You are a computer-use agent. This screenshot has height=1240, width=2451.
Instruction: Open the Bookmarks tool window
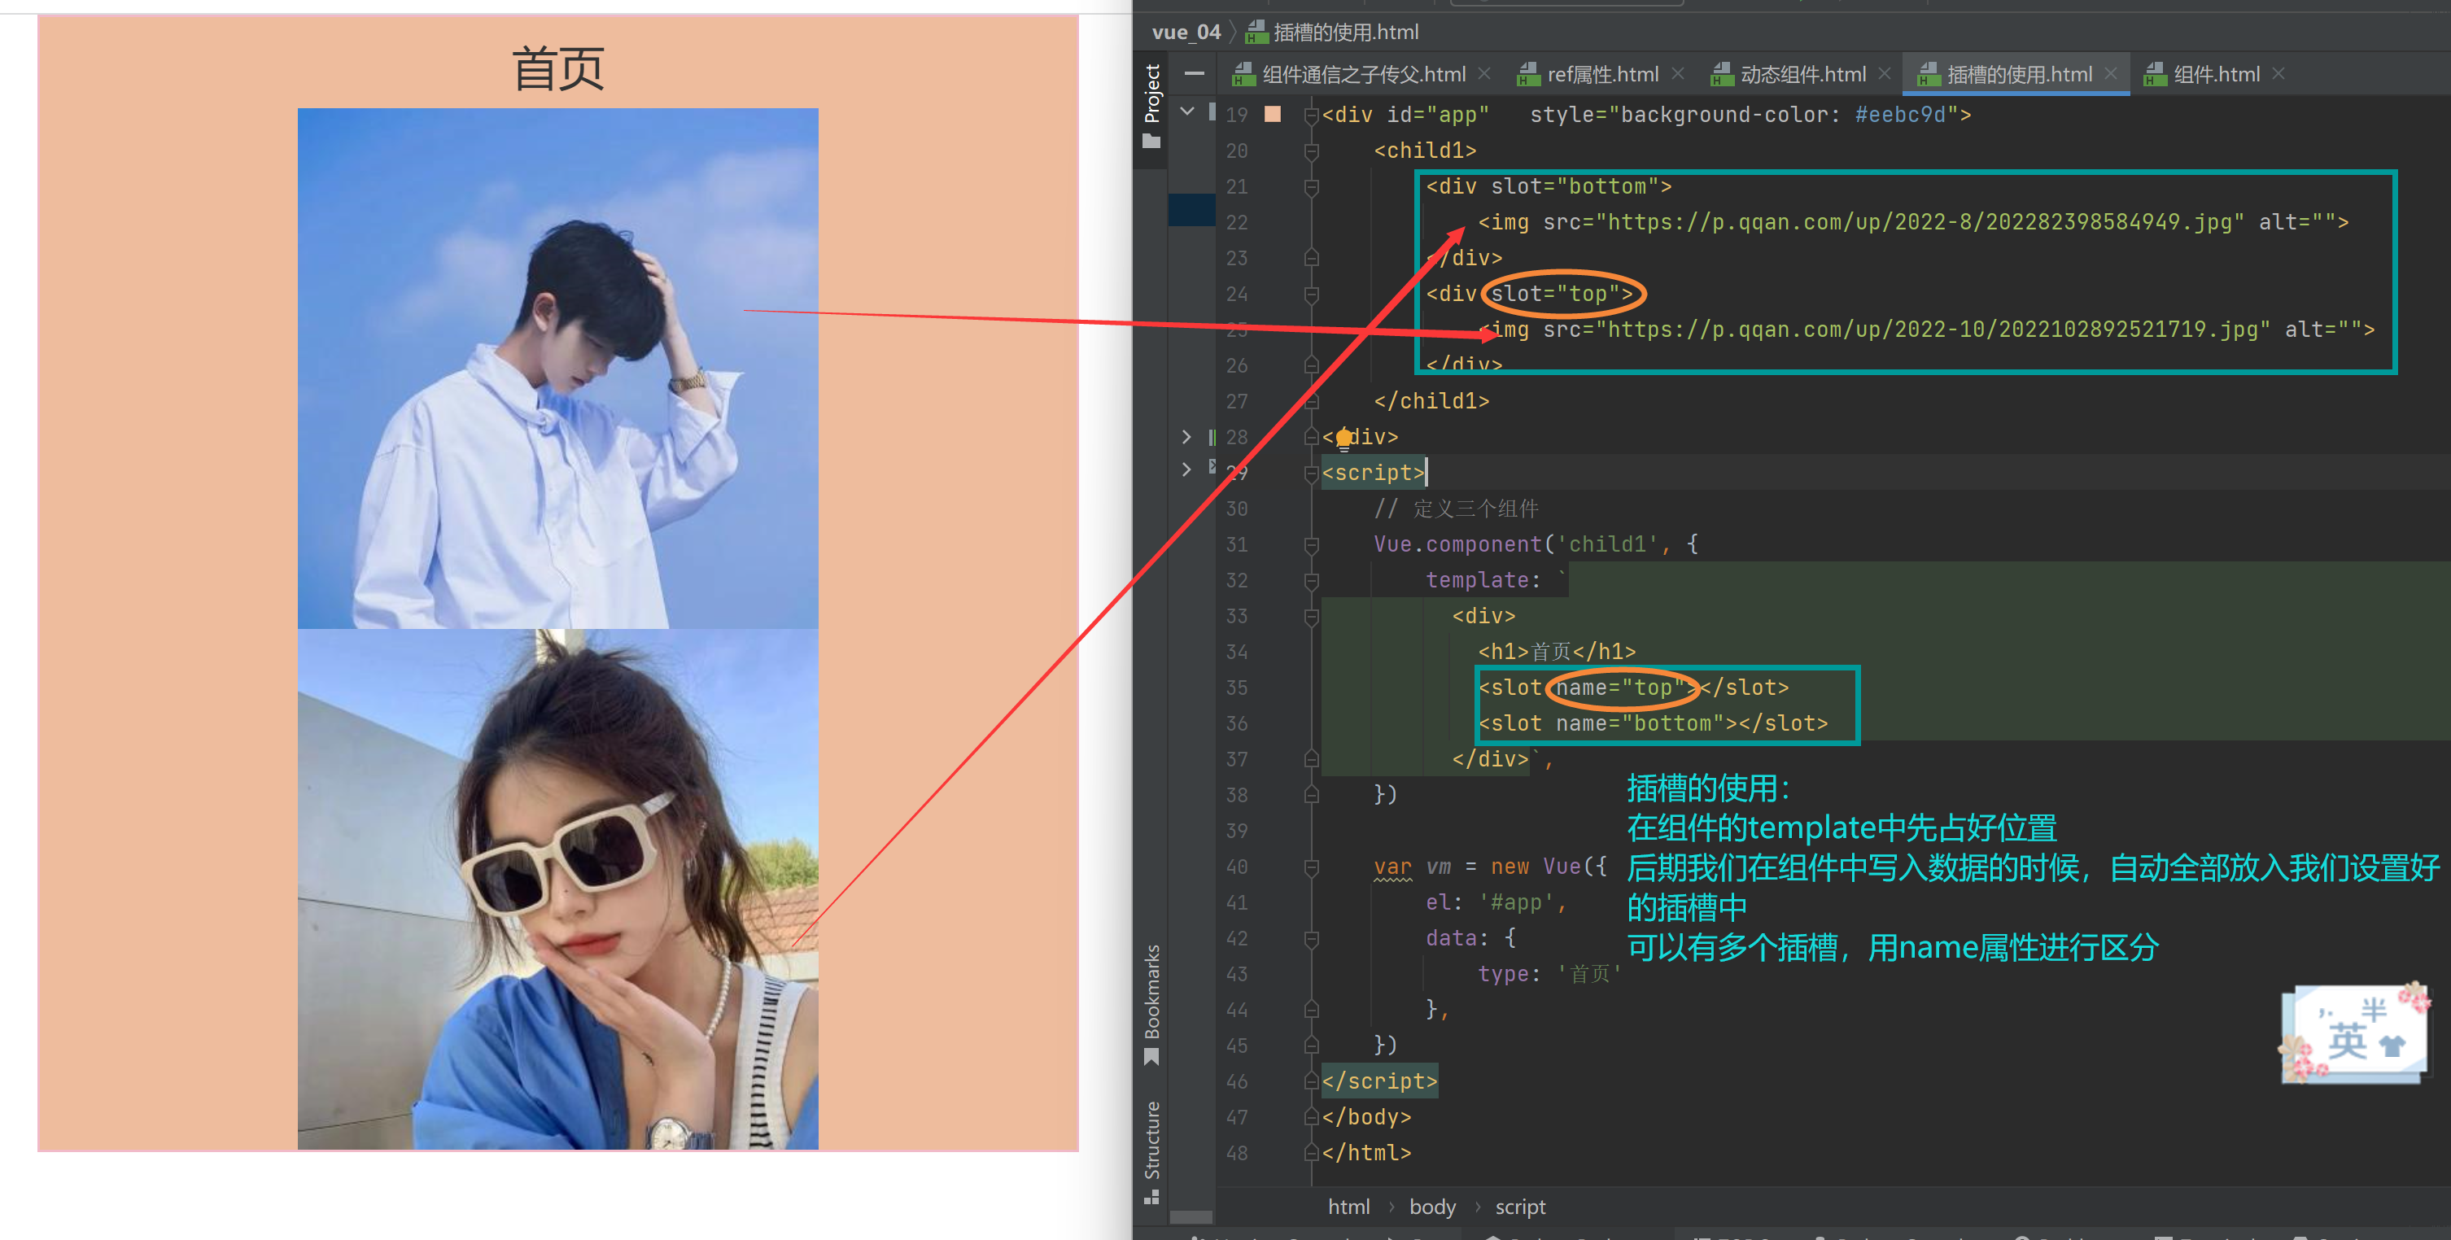point(1151,1003)
